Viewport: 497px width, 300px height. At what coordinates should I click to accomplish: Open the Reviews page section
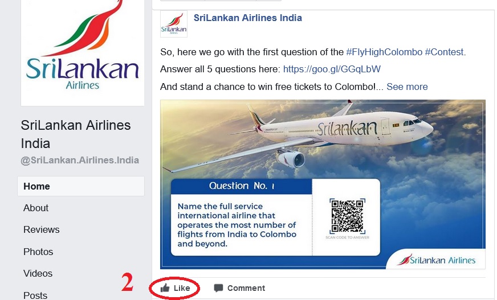click(x=42, y=229)
